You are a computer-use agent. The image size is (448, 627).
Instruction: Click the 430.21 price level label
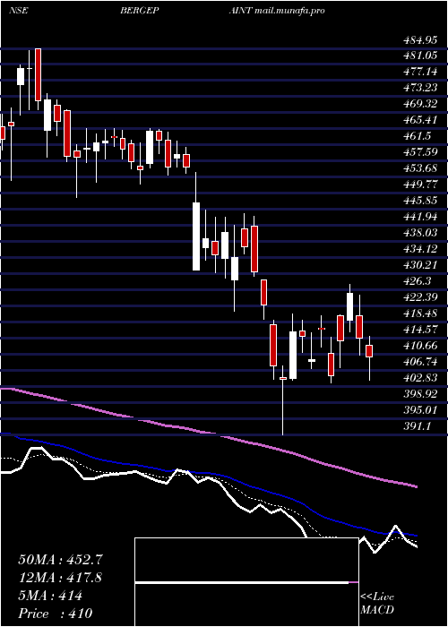[419, 265]
